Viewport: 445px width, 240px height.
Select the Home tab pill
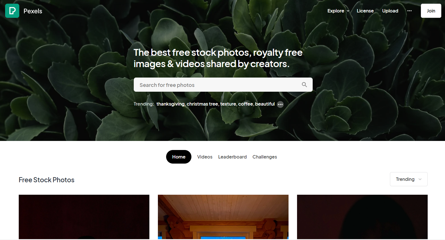point(179,157)
